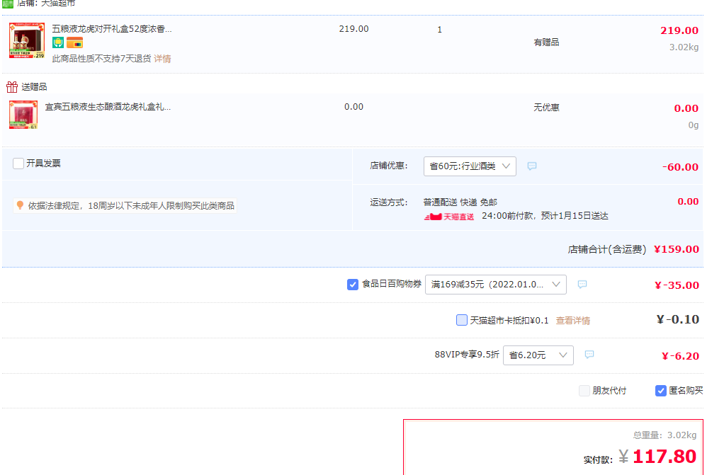
Task: Expand the 省60元:行业酒类 store discount dropdown
Action: click(x=470, y=166)
